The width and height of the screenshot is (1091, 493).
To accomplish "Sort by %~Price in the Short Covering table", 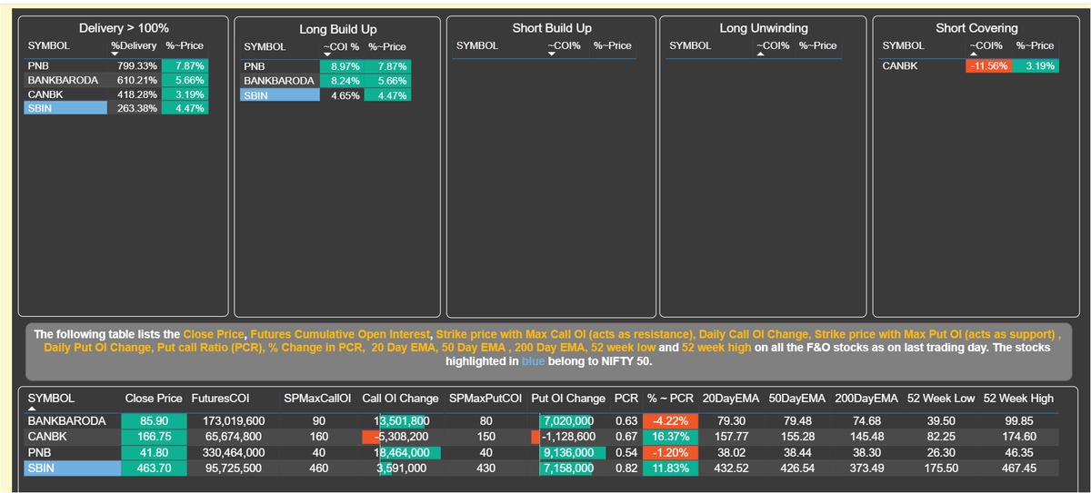I will click(1035, 45).
